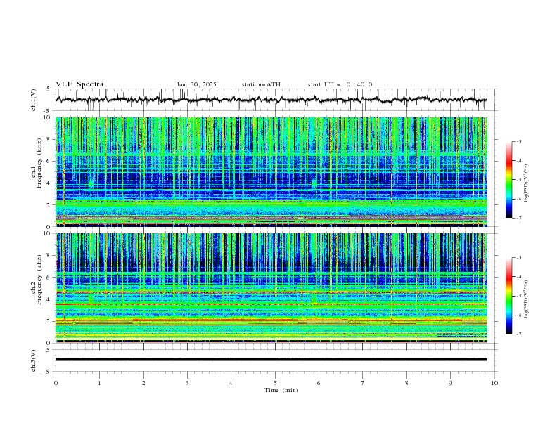Screen dimensions: 557x430
Task: Click time axis tick label "5"
Action: pos(275,383)
